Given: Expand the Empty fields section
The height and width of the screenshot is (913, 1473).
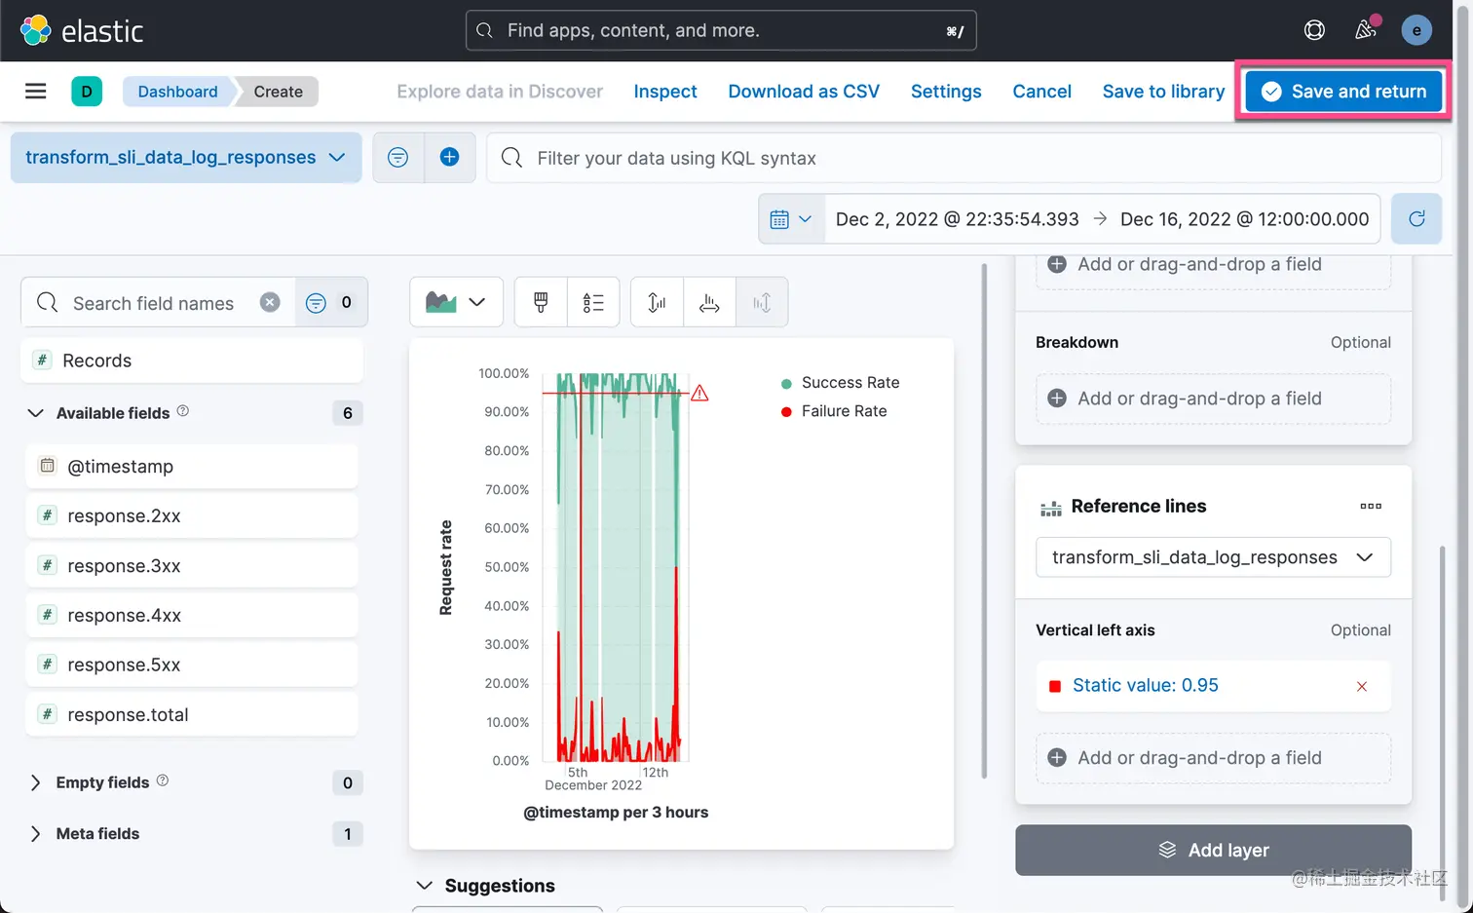Looking at the screenshot, I should 35,782.
